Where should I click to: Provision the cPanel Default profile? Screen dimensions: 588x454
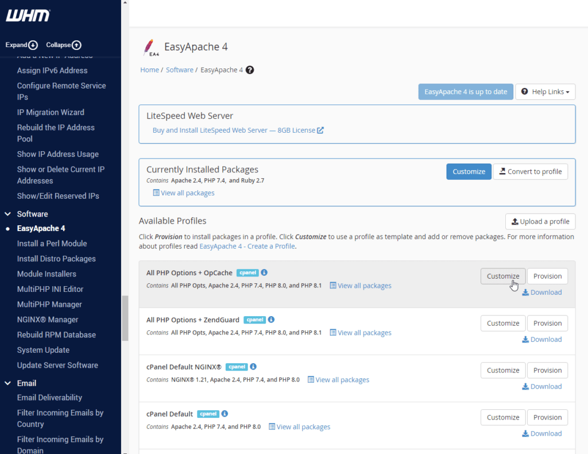pos(547,418)
